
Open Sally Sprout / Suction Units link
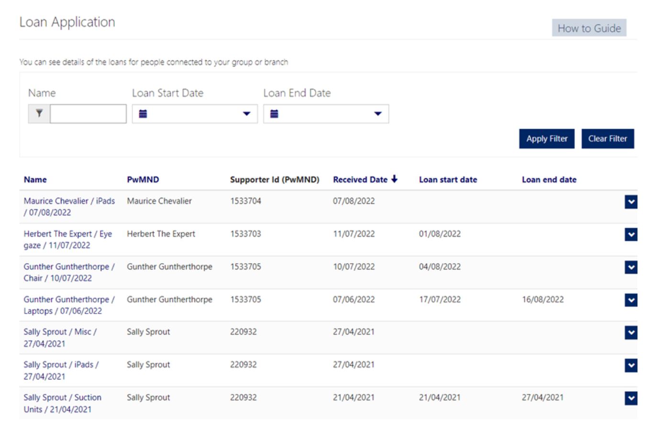[x=63, y=403]
